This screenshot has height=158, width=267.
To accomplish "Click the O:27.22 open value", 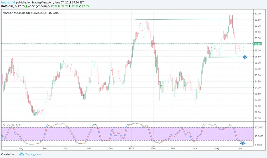I will (52, 6).
